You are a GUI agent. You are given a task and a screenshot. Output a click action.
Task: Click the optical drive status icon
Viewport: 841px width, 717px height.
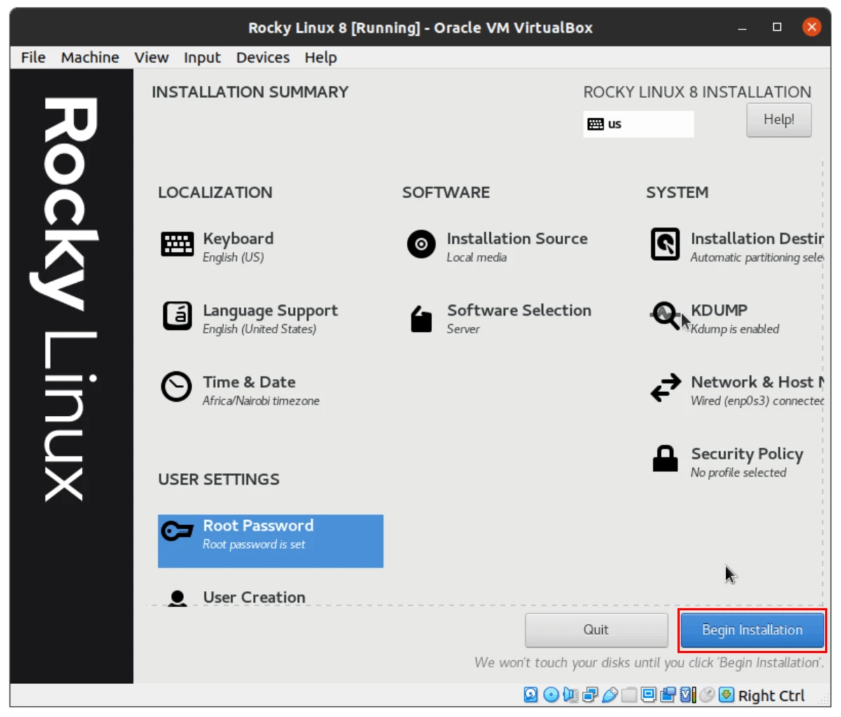(x=551, y=695)
